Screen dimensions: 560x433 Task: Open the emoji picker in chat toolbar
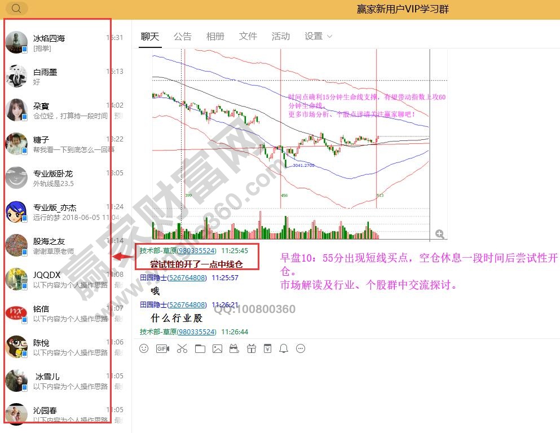click(x=144, y=348)
